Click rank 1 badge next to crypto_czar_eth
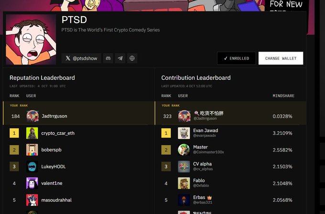The width and height of the screenshot is (325, 214). (x=14, y=133)
